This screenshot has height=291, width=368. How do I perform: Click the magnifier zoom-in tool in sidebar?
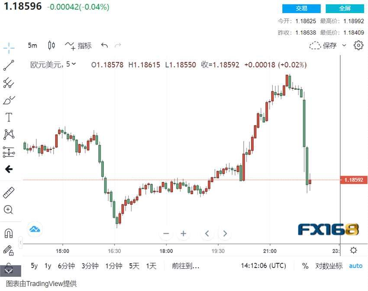8,210
